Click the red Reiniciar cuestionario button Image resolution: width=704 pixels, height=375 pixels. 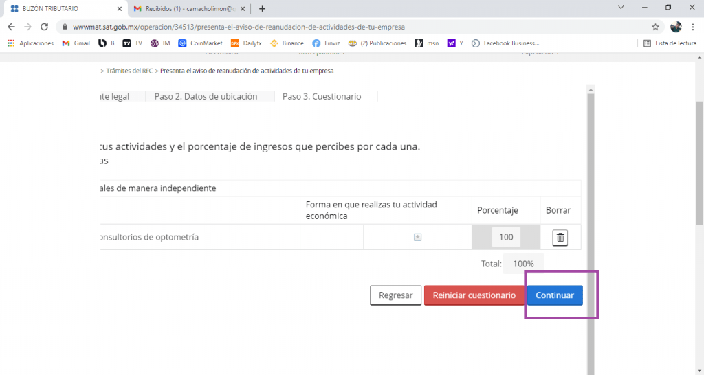474,295
